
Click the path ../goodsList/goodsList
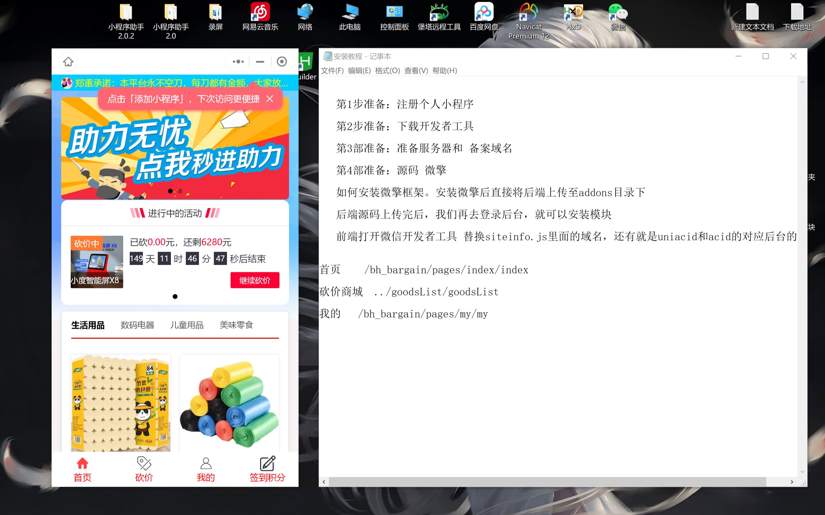coord(436,292)
